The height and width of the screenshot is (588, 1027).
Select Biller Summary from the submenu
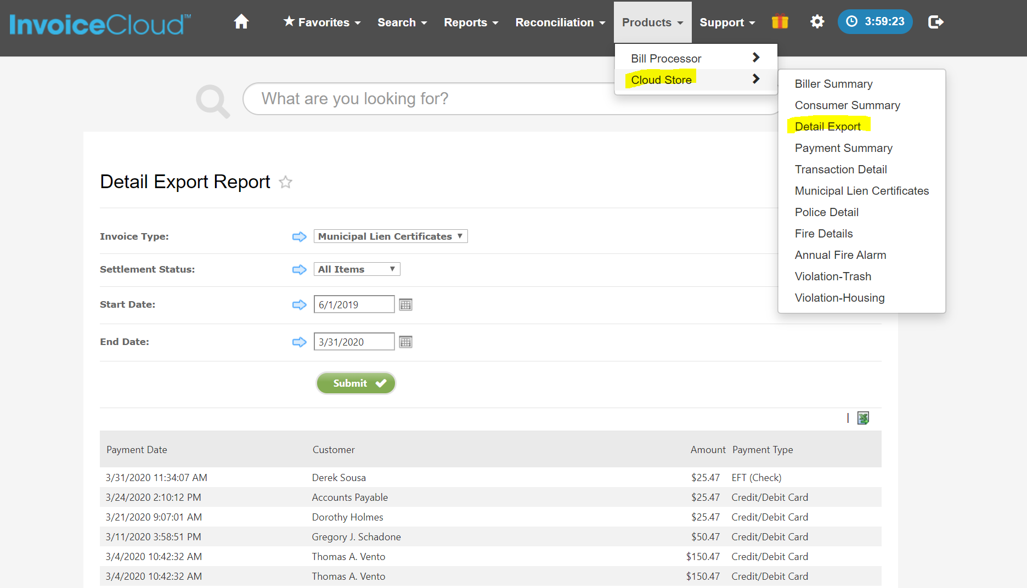(833, 84)
